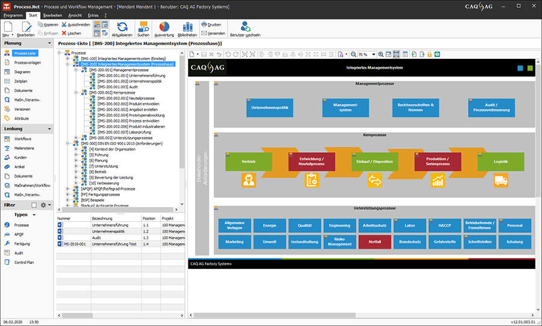Click the green camera icon in diagram toolbar
This screenshot has width=542, height=326.
pyautogui.click(x=437, y=54)
